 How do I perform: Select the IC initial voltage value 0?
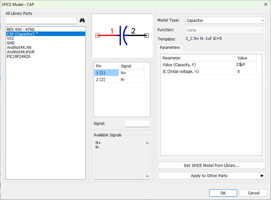(246, 72)
